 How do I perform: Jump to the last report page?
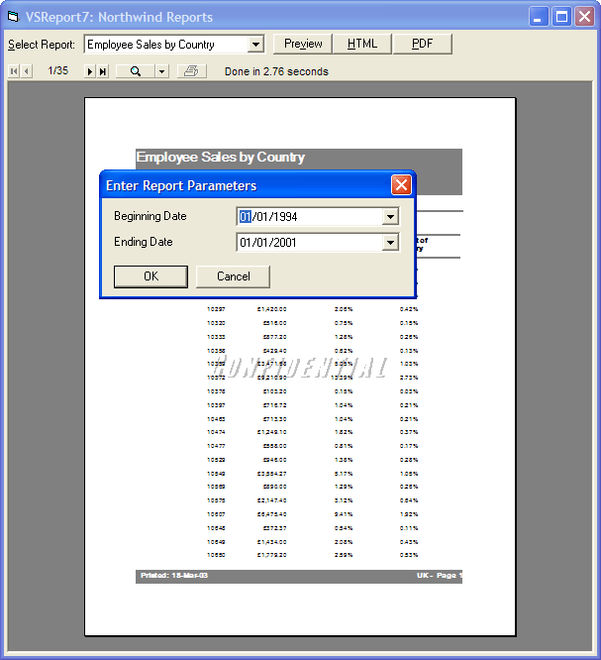103,71
